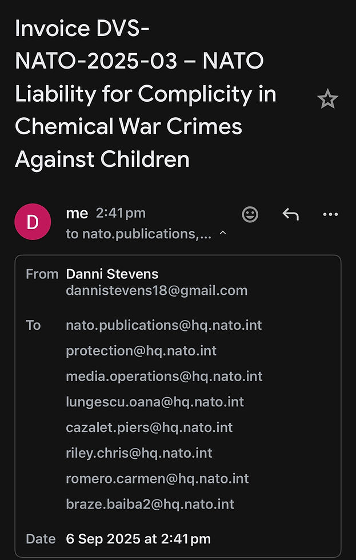The image size is (356, 560).
Task: Tap the date 6 Sep 2025 line
Action: point(138,538)
